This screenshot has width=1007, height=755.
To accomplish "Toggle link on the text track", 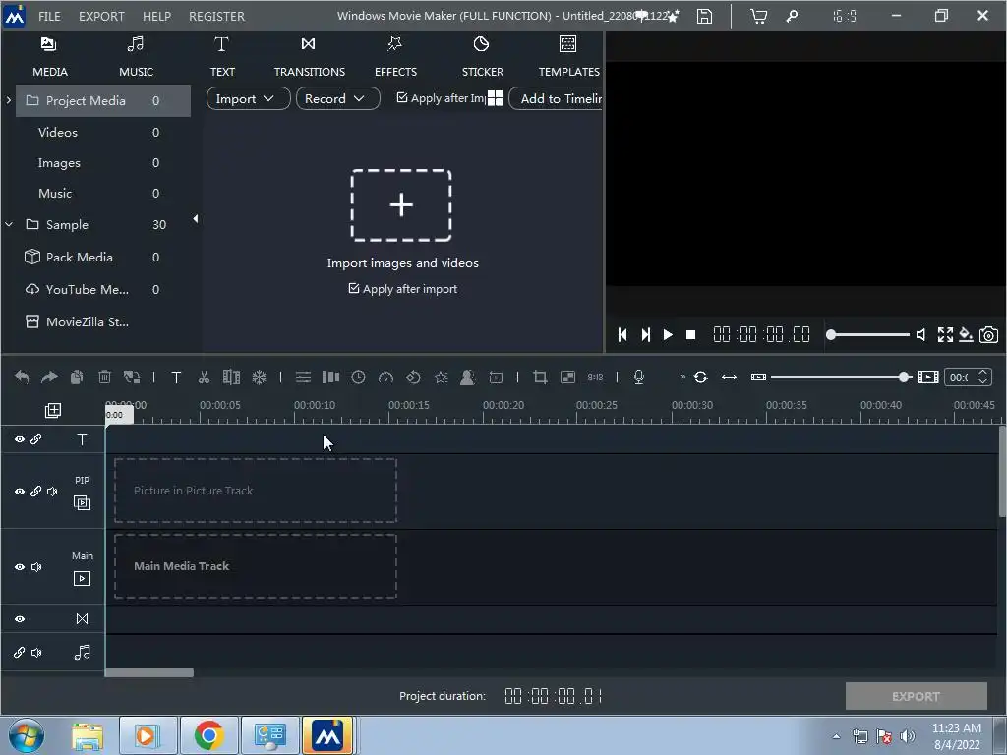I will [36, 439].
